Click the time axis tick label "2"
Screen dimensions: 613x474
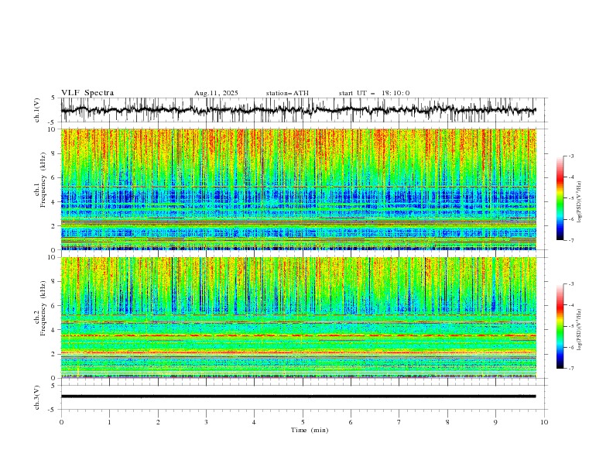pos(158,422)
